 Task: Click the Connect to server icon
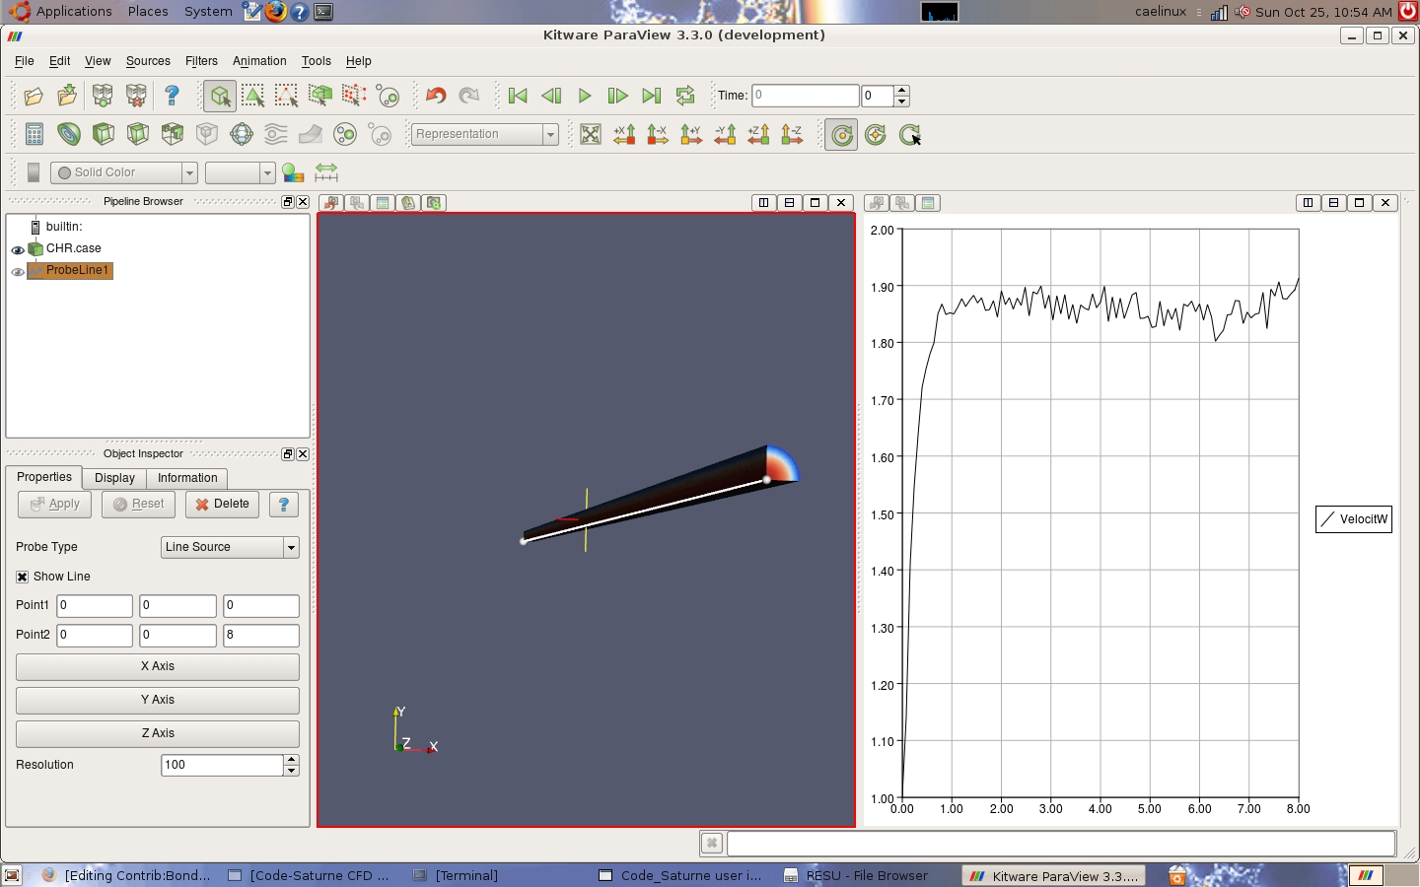[x=103, y=96]
